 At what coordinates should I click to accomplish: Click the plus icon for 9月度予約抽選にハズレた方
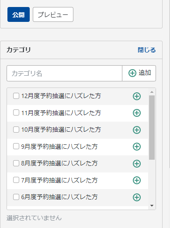[137, 147]
